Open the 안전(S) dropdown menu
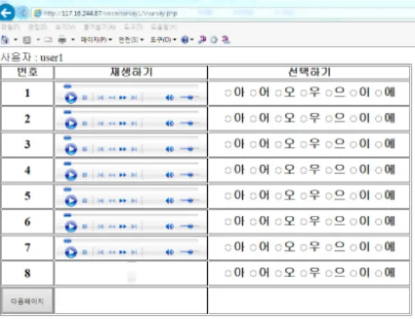 131,40
